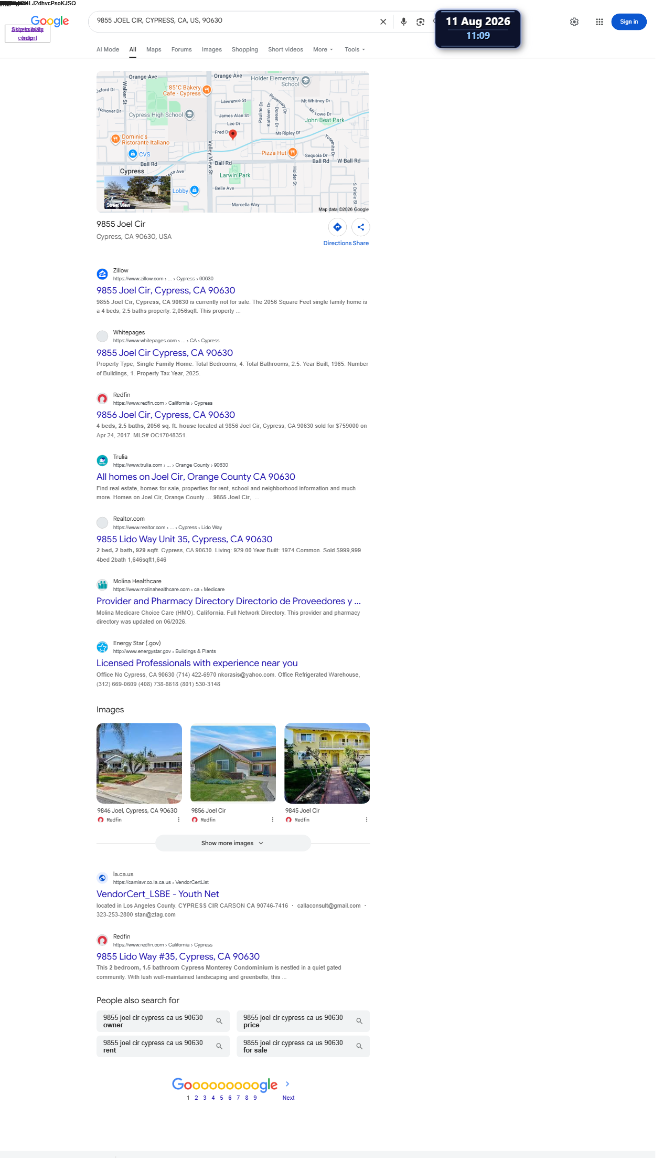Image resolution: width=663 pixels, height=1158 pixels.
Task: Click the Molina Healthcare favicon
Action: (102, 585)
